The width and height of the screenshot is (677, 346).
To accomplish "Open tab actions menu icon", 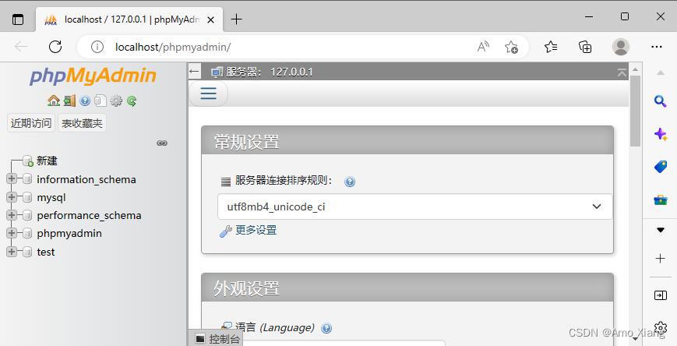I will (x=18, y=19).
